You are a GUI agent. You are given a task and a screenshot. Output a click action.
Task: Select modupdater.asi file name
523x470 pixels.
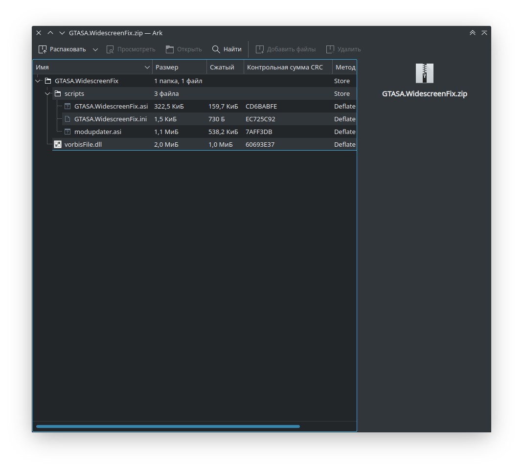(98, 132)
